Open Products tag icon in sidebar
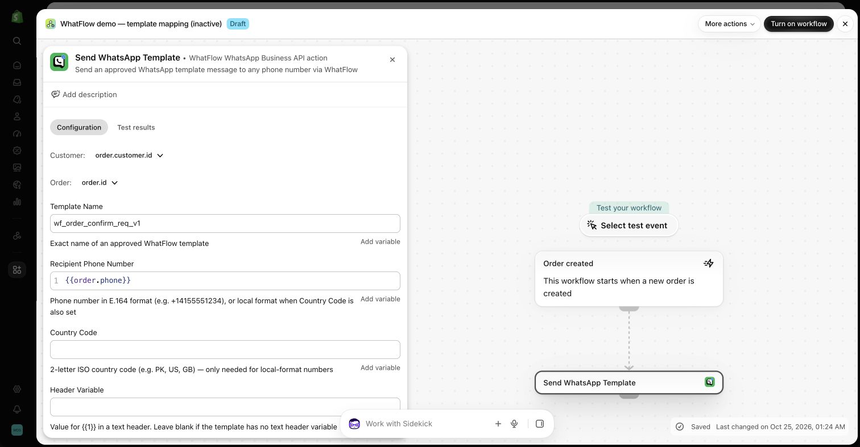 [17, 99]
